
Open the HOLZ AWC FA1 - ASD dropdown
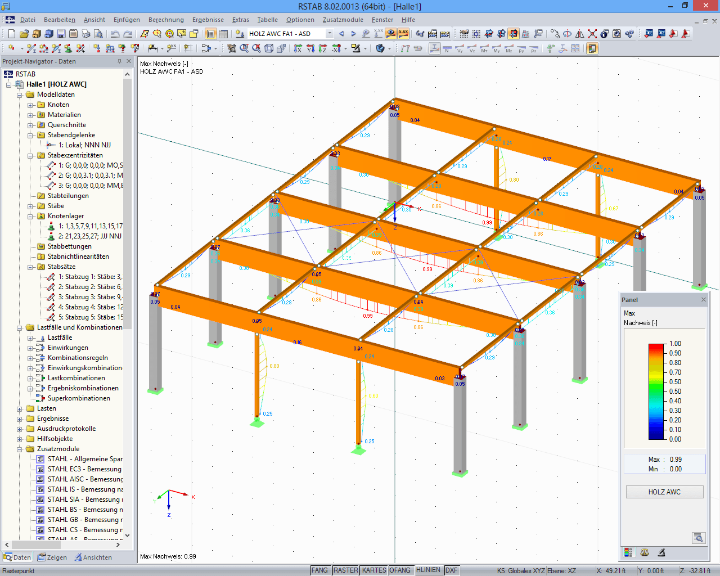click(x=330, y=33)
